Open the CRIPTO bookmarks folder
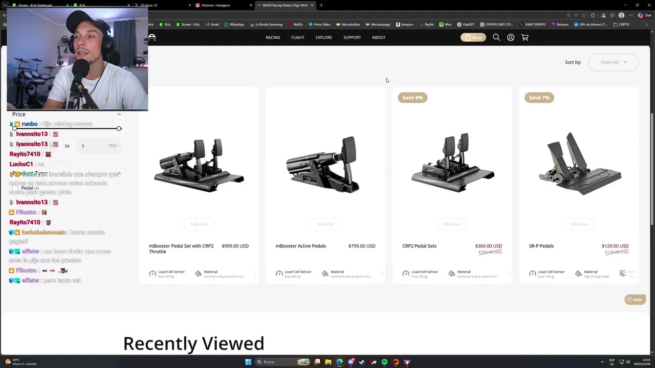655x368 pixels. [x=622, y=25]
